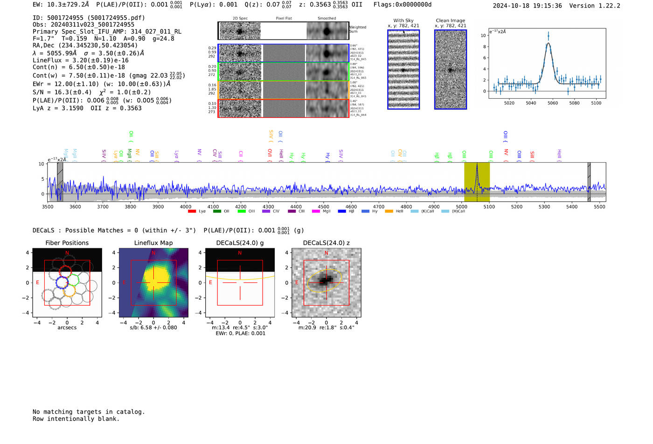
Task: Open the DECaLS(24.0) z image panel
Action: tap(326, 283)
